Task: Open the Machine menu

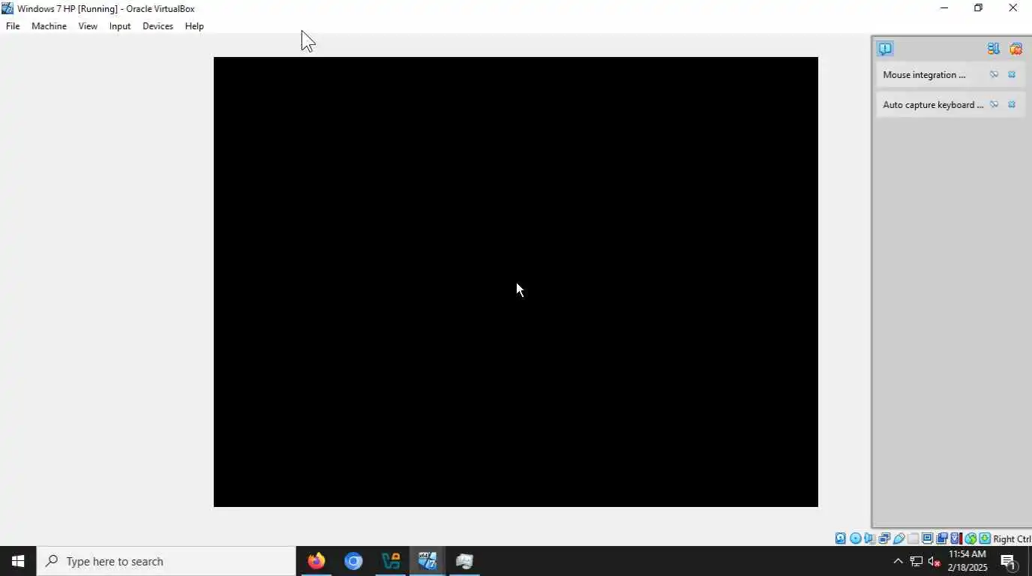Action: pyautogui.click(x=49, y=26)
